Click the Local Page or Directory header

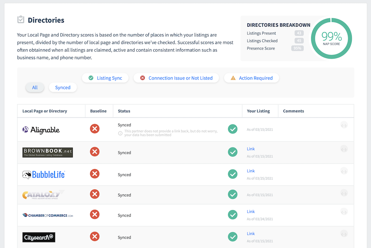pyautogui.click(x=45, y=111)
